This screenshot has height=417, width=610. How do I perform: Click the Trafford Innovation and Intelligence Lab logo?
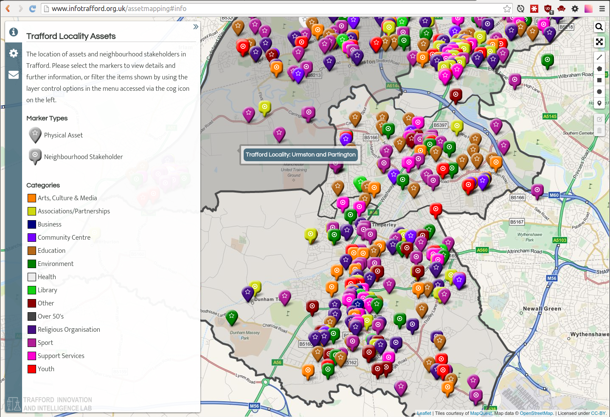pyautogui.click(x=49, y=404)
